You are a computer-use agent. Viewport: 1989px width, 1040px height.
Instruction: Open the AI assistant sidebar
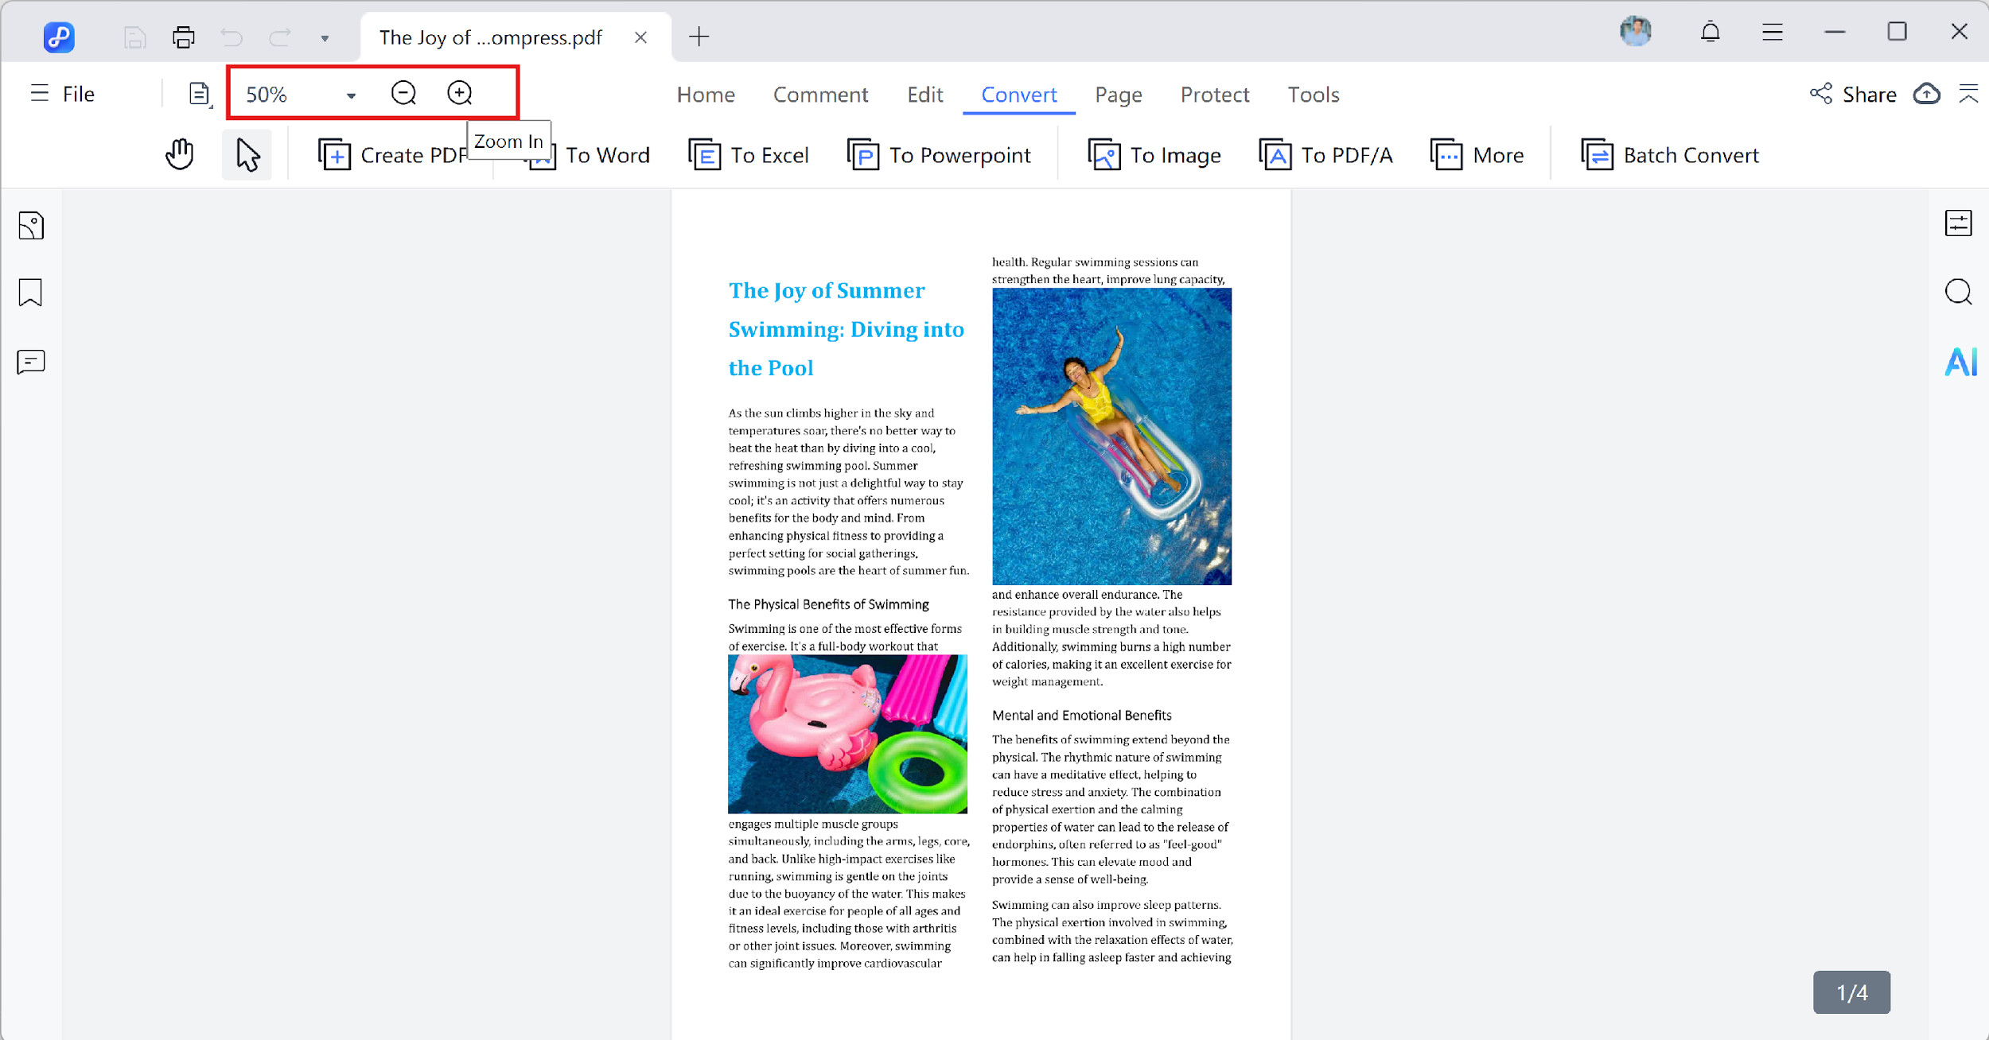[1960, 362]
